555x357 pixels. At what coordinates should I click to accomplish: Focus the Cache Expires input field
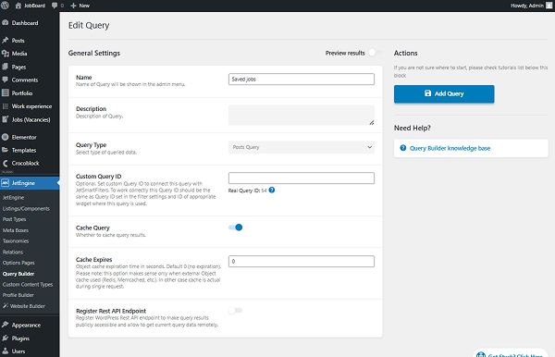point(302,261)
